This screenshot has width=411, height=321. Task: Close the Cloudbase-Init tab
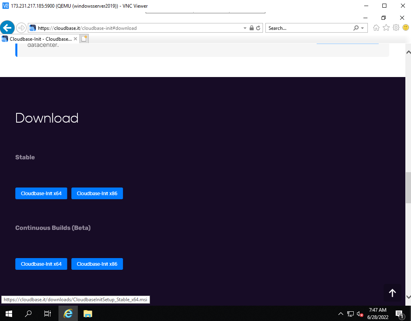[x=75, y=39]
